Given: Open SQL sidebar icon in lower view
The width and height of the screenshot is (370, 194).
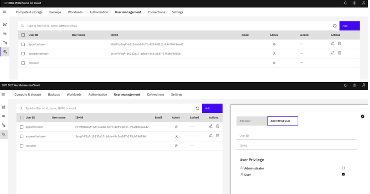Looking at the screenshot, I should click(x=4, y=116).
